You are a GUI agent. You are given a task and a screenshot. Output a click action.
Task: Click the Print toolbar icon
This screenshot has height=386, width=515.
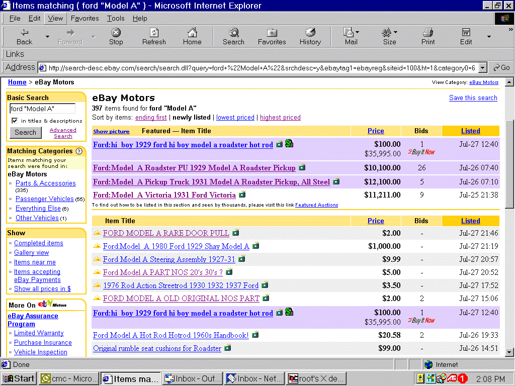pyautogui.click(x=428, y=33)
